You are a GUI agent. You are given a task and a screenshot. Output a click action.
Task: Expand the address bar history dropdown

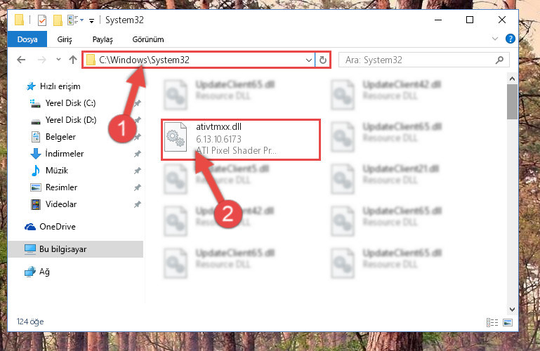(308, 60)
